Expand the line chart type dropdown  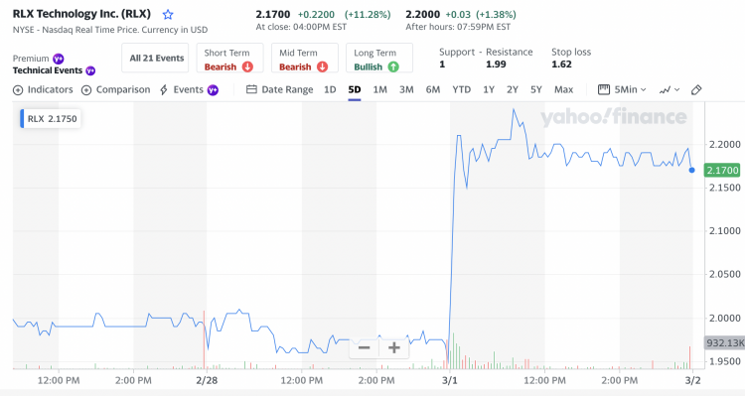669,89
